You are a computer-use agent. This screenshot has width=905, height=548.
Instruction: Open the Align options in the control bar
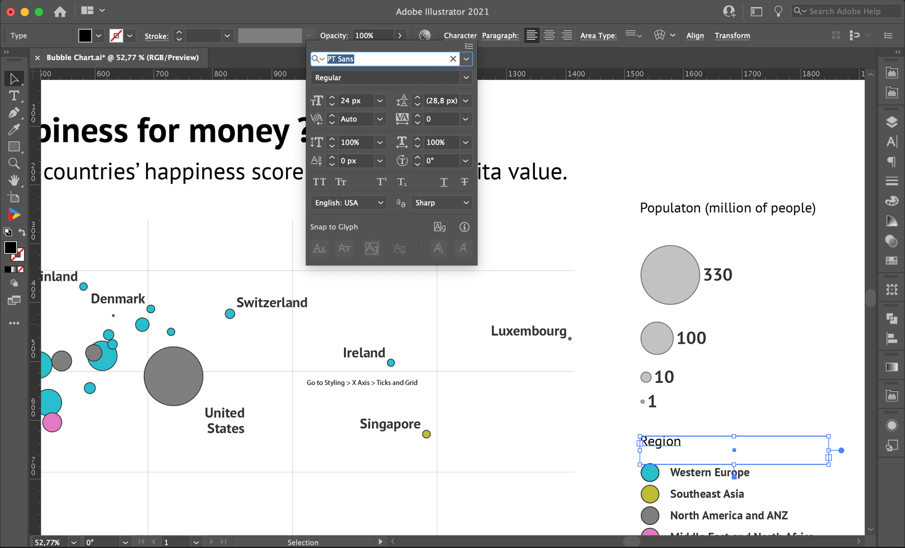695,35
